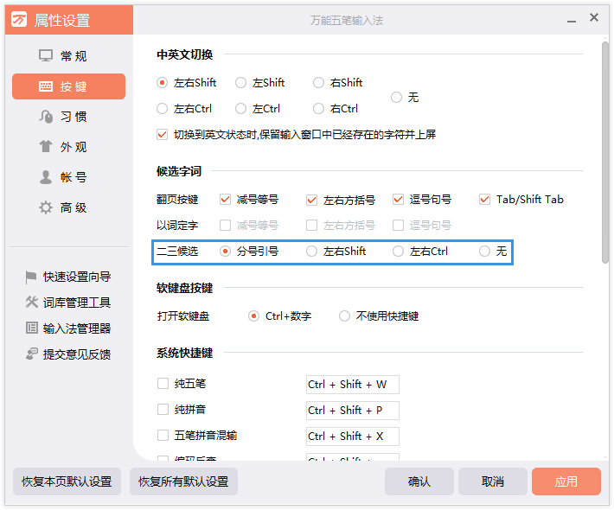614x510 pixels.
Task: Select 右Shift radio option
Action: coord(318,83)
